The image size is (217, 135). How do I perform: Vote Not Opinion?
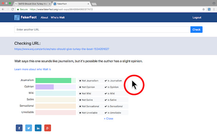coord(87,87)
